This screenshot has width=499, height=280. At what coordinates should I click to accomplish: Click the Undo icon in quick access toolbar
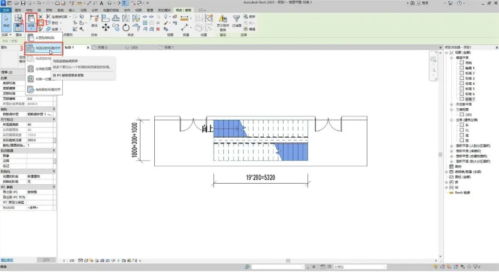coord(39,3)
